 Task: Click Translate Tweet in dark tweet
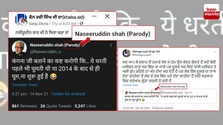(25, 85)
